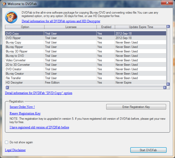Click the horizontal scrollbar track under the table
Viewport: 175px width, 158px height.
86,88
